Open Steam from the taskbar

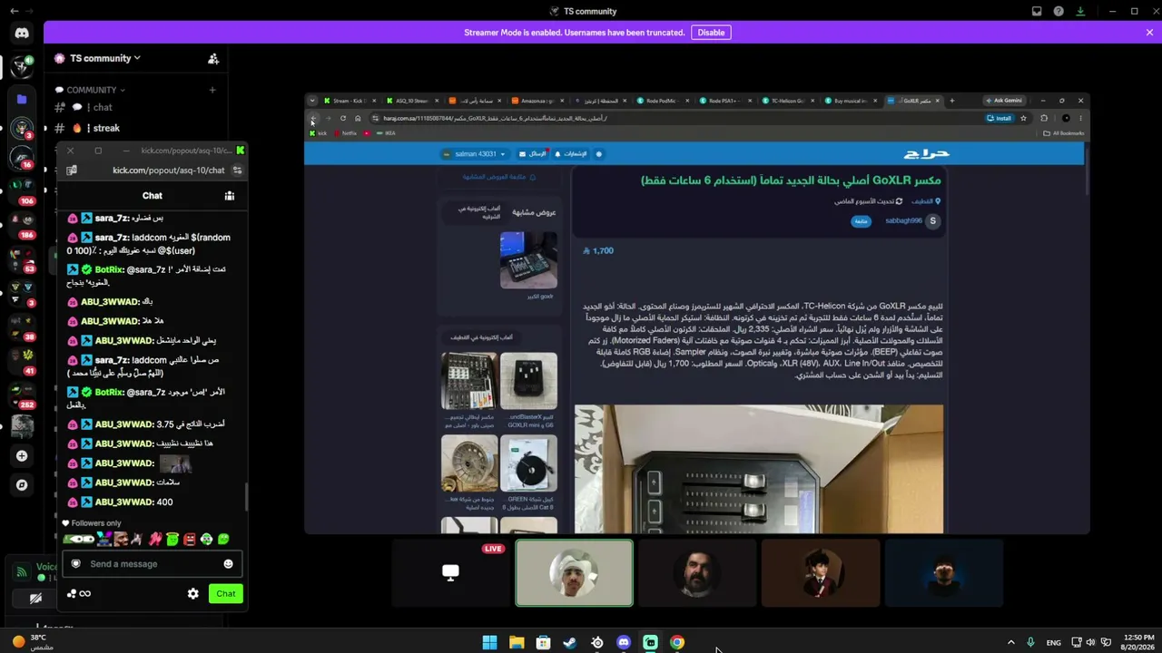[570, 642]
